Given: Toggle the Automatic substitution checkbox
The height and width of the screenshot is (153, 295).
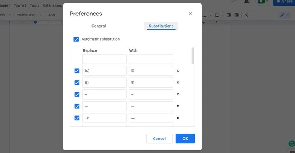Looking at the screenshot, I should point(76,39).
